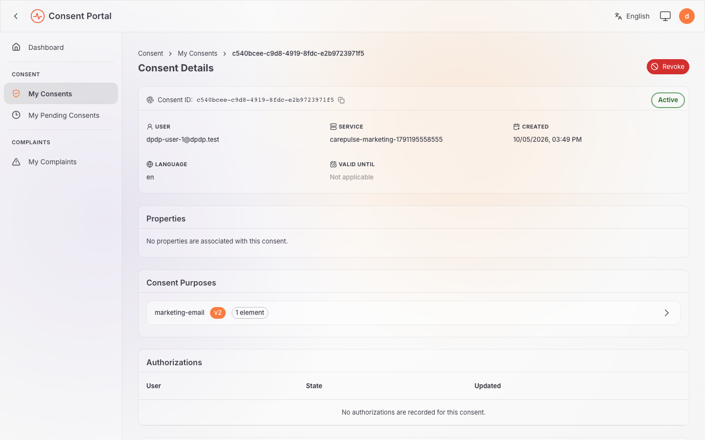Click the Updated column header
Viewport: 705px width, 440px height.
point(488,386)
